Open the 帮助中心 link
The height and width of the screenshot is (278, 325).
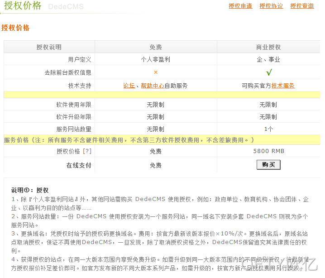point(153,86)
